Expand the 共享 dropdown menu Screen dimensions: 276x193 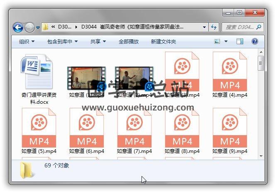[x=98, y=42]
